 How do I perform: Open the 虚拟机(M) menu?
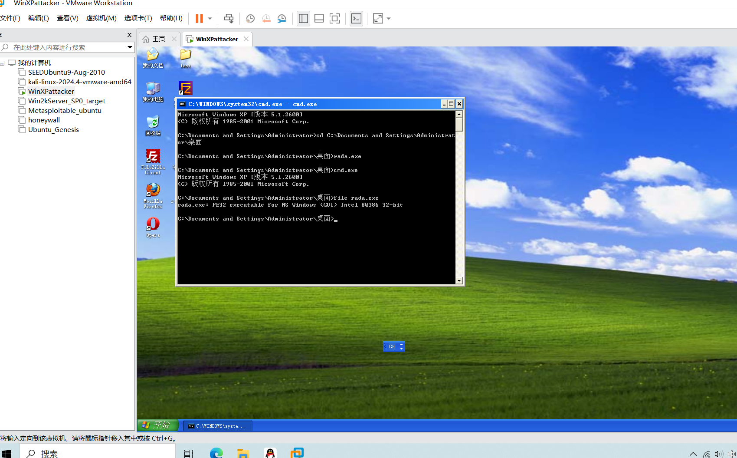(102, 18)
